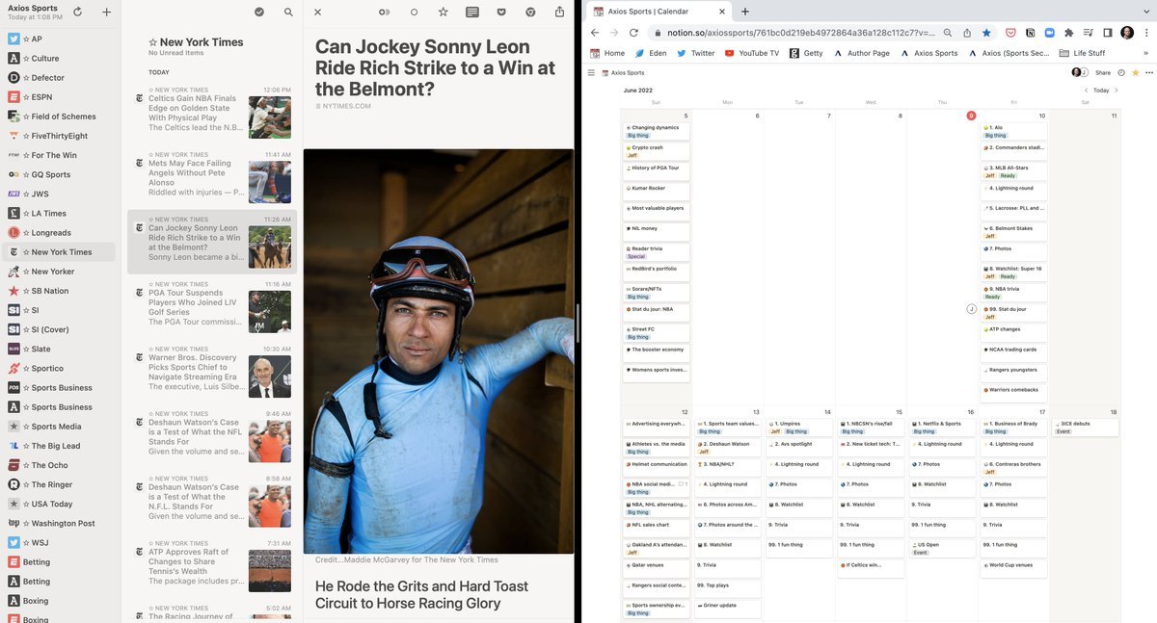
Task: Select the ESPN feed in sidebar
Action: coord(41,97)
